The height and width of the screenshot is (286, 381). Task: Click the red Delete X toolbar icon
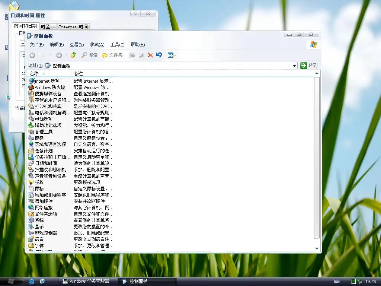click(x=150, y=55)
